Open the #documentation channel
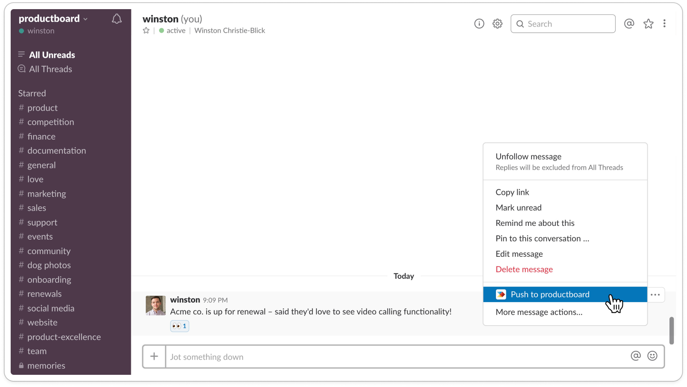Image resolution: width=687 pixels, height=387 pixels. click(x=52, y=150)
